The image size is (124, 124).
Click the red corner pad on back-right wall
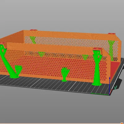point(112,33)
